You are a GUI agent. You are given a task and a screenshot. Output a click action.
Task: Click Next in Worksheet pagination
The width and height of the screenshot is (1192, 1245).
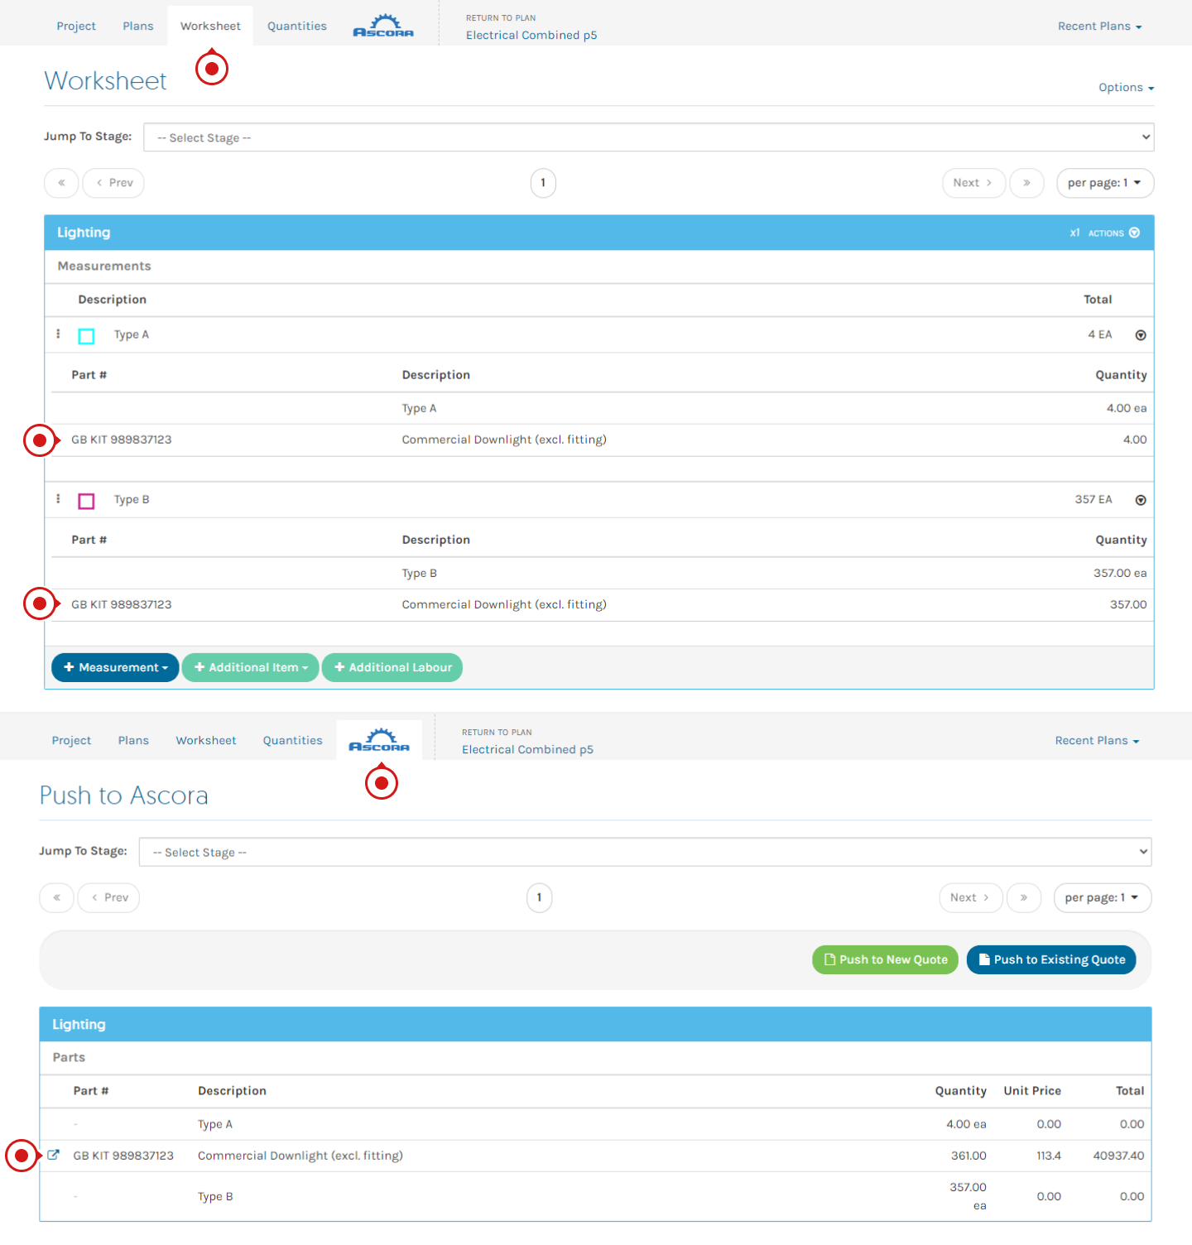coord(973,183)
